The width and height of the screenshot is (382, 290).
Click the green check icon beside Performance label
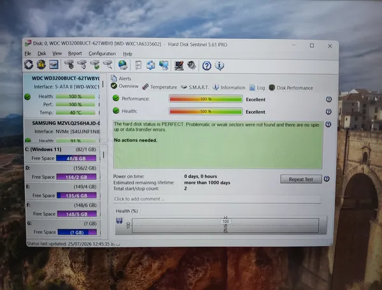(116, 98)
